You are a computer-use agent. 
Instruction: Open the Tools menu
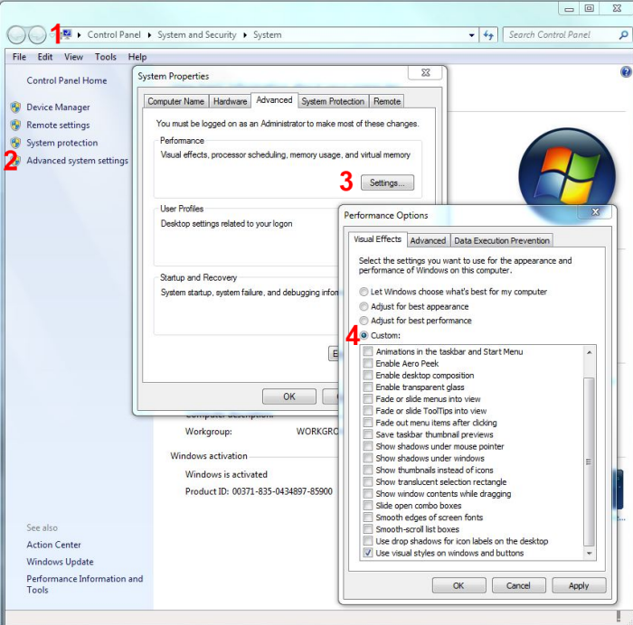[x=106, y=57]
